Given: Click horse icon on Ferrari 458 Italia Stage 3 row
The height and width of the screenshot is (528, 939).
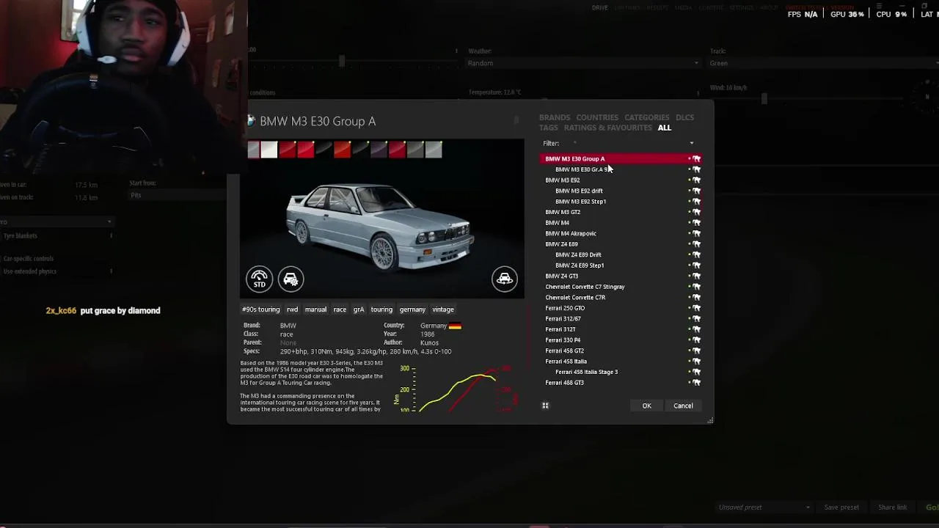Looking at the screenshot, I should 696,372.
